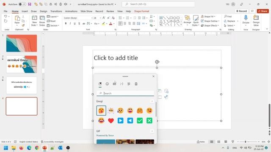This screenshot has width=271, height=152.
Task: Open the Select dropdown in Editing
Action: pyautogui.click(x=230, y=25)
